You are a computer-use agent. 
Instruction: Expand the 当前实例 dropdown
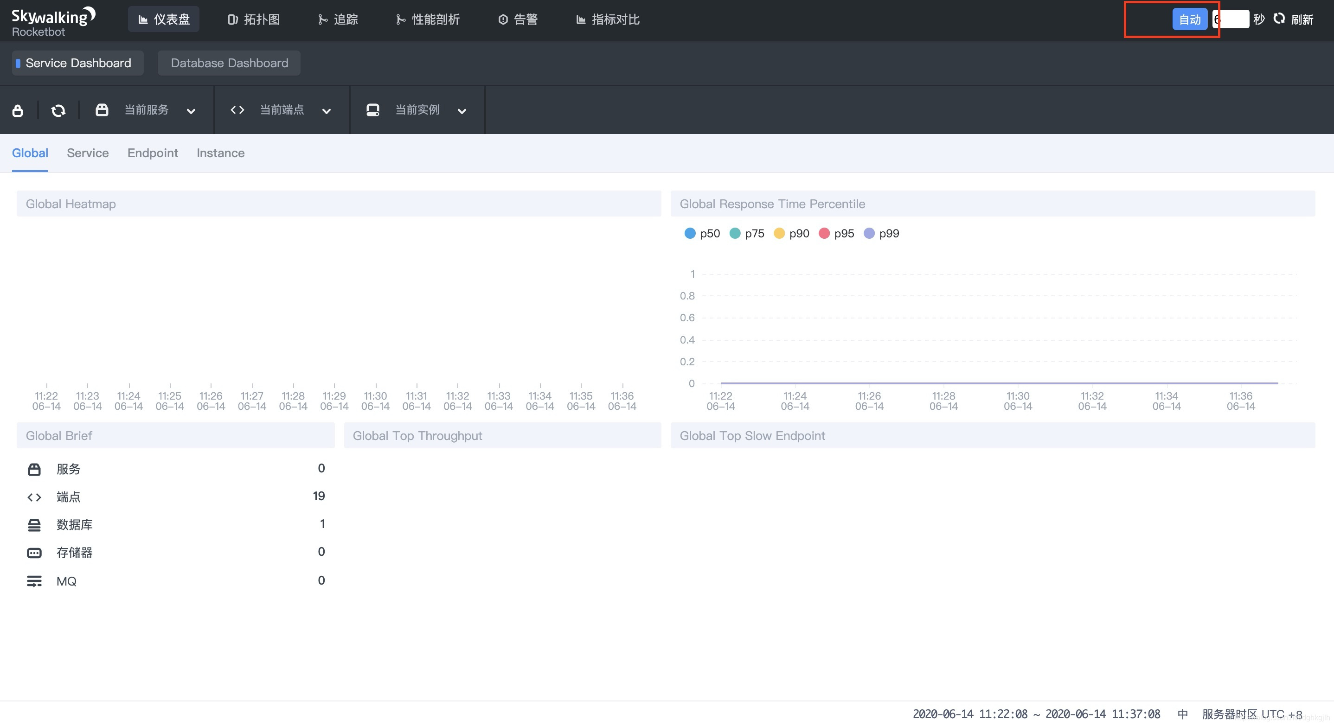click(x=462, y=111)
